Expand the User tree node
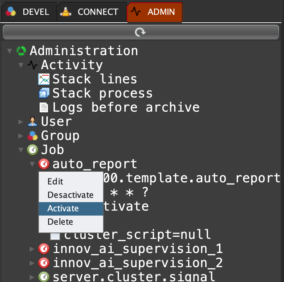 coord(21,122)
